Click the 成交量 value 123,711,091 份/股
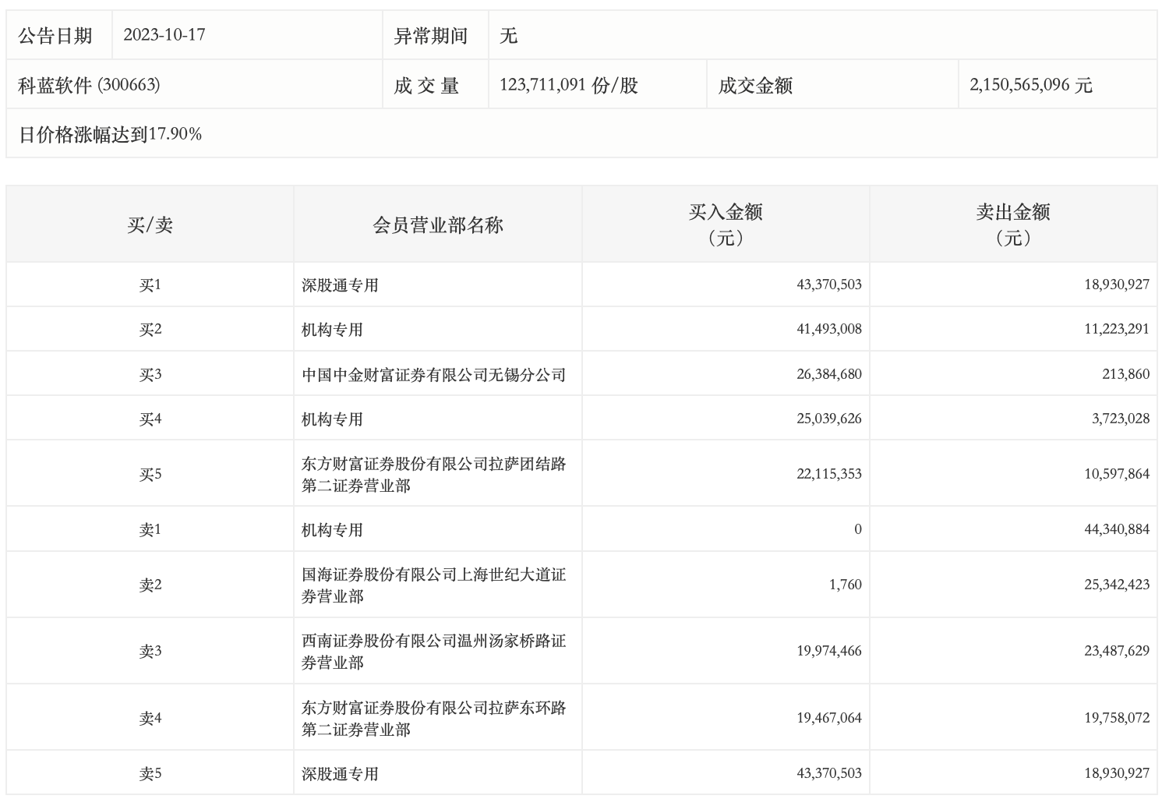 [x=568, y=85]
